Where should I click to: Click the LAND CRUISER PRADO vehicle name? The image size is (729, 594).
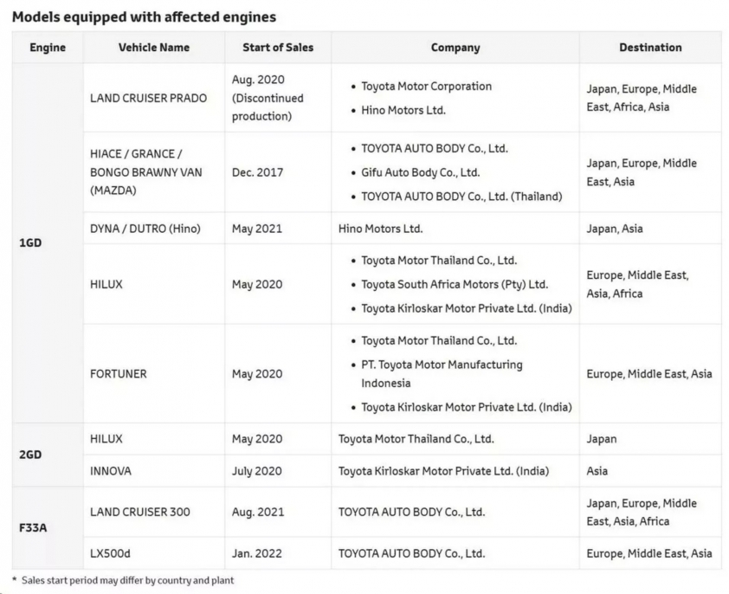148,98
